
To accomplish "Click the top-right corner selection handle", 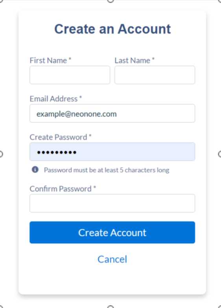I will click(x=220, y=1).
